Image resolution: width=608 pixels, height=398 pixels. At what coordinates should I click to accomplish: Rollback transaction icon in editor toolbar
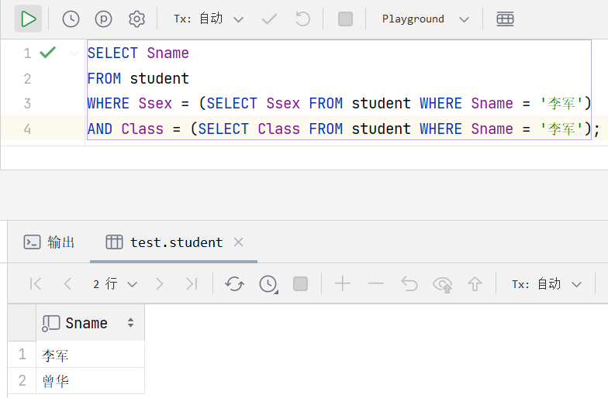click(x=302, y=19)
